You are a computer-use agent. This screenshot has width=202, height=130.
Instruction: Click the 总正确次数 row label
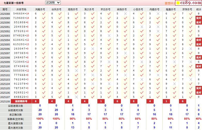pyautogui.click(x=15, y=115)
